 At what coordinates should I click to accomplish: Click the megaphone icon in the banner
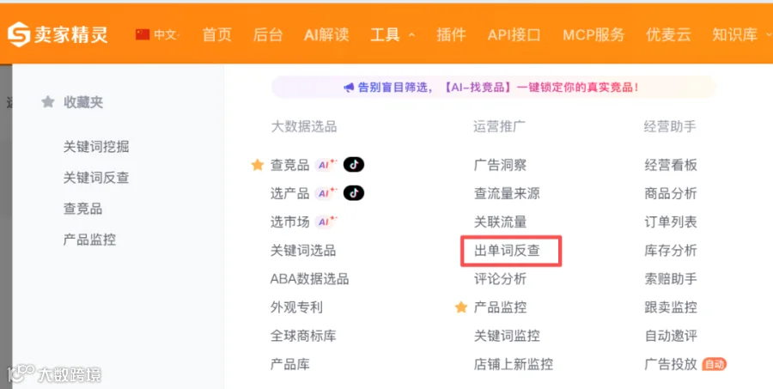coord(349,88)
